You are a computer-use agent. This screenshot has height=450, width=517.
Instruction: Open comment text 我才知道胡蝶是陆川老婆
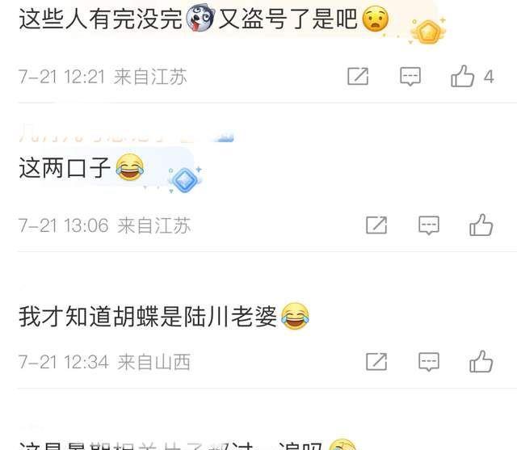pos(147,317)
